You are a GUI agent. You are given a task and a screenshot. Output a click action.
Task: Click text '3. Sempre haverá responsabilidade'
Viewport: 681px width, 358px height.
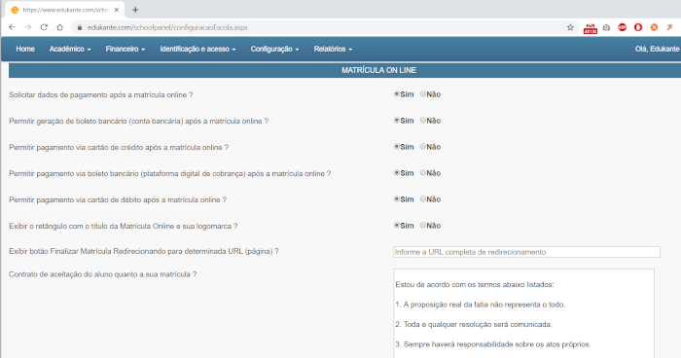tap(493, 344)
